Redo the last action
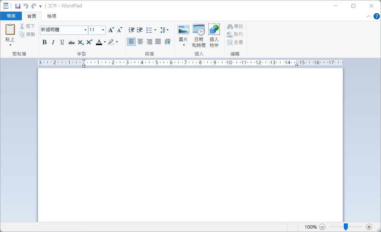This screenshot has width=381, height=232. [34, 6]
